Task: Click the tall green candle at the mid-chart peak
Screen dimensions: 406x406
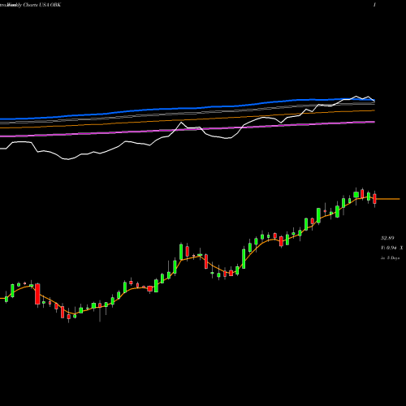Action: [x=181, y=252]
